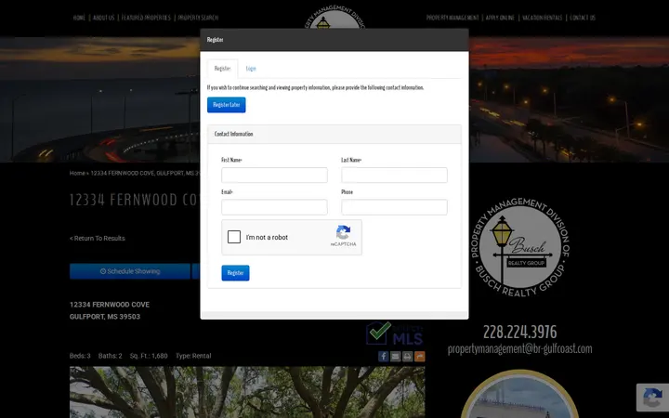The width and height of the screenshot is (669, 418).
Task: Open Property Management navigation link
Action: [x=453, y=18]
